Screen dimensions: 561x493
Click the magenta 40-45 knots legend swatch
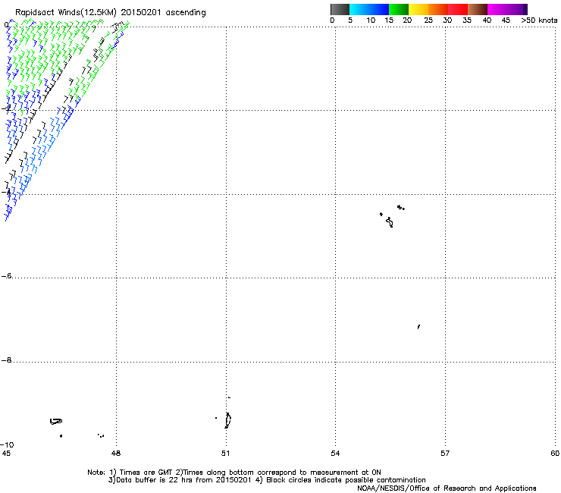click(497, 9)
